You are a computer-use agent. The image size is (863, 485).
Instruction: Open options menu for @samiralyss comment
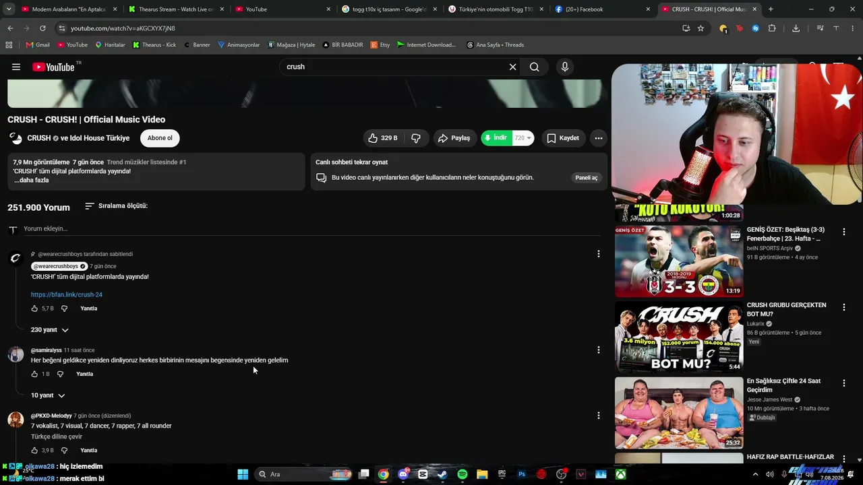click(598, 350)
